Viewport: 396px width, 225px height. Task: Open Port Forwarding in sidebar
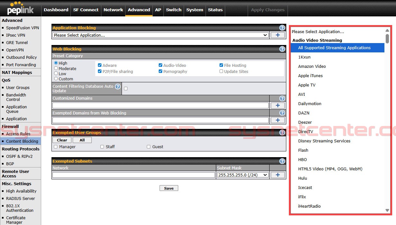[21, 65]
